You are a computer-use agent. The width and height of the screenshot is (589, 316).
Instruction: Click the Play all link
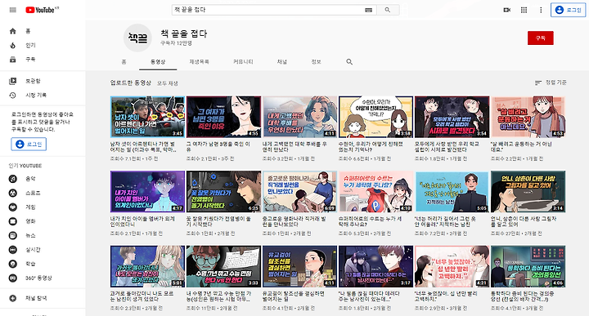[x=168, y=83]
